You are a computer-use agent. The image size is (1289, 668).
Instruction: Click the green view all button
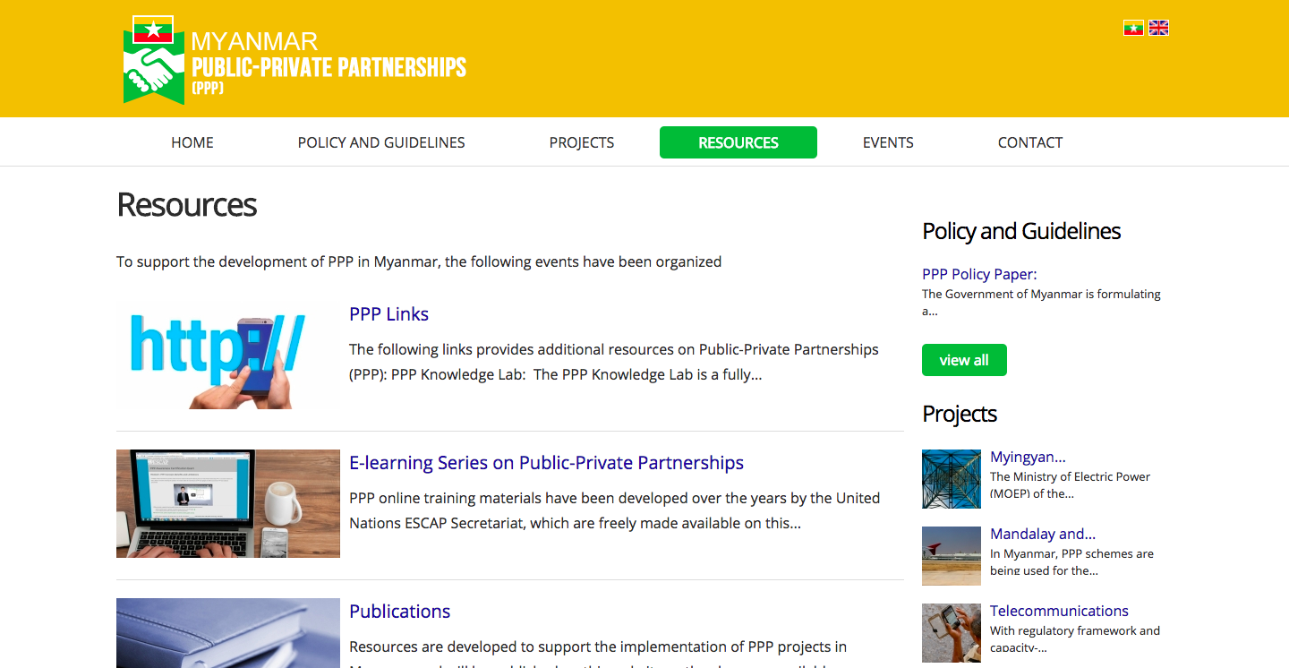point(964,360)
